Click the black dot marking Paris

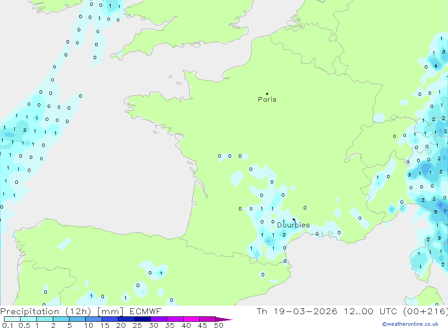(267, 94)
